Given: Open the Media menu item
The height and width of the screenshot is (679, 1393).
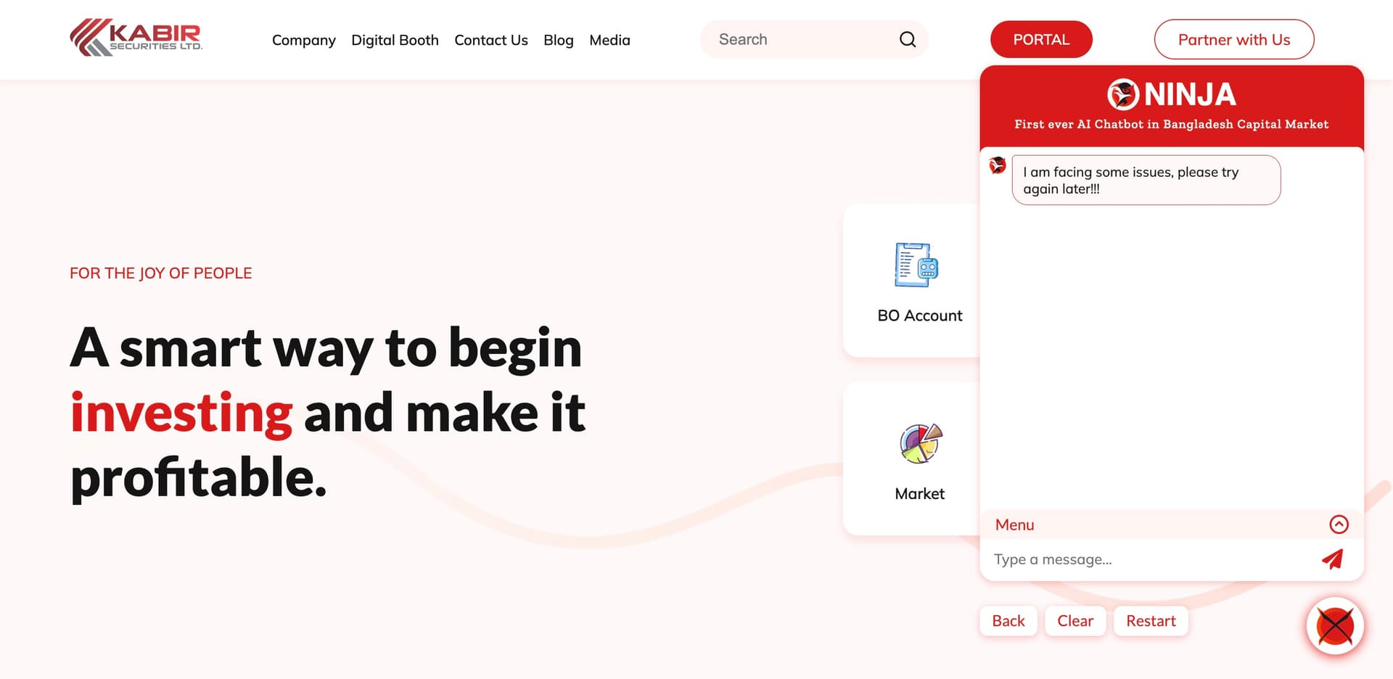Looking at the screenshot, I should point(609,40).
